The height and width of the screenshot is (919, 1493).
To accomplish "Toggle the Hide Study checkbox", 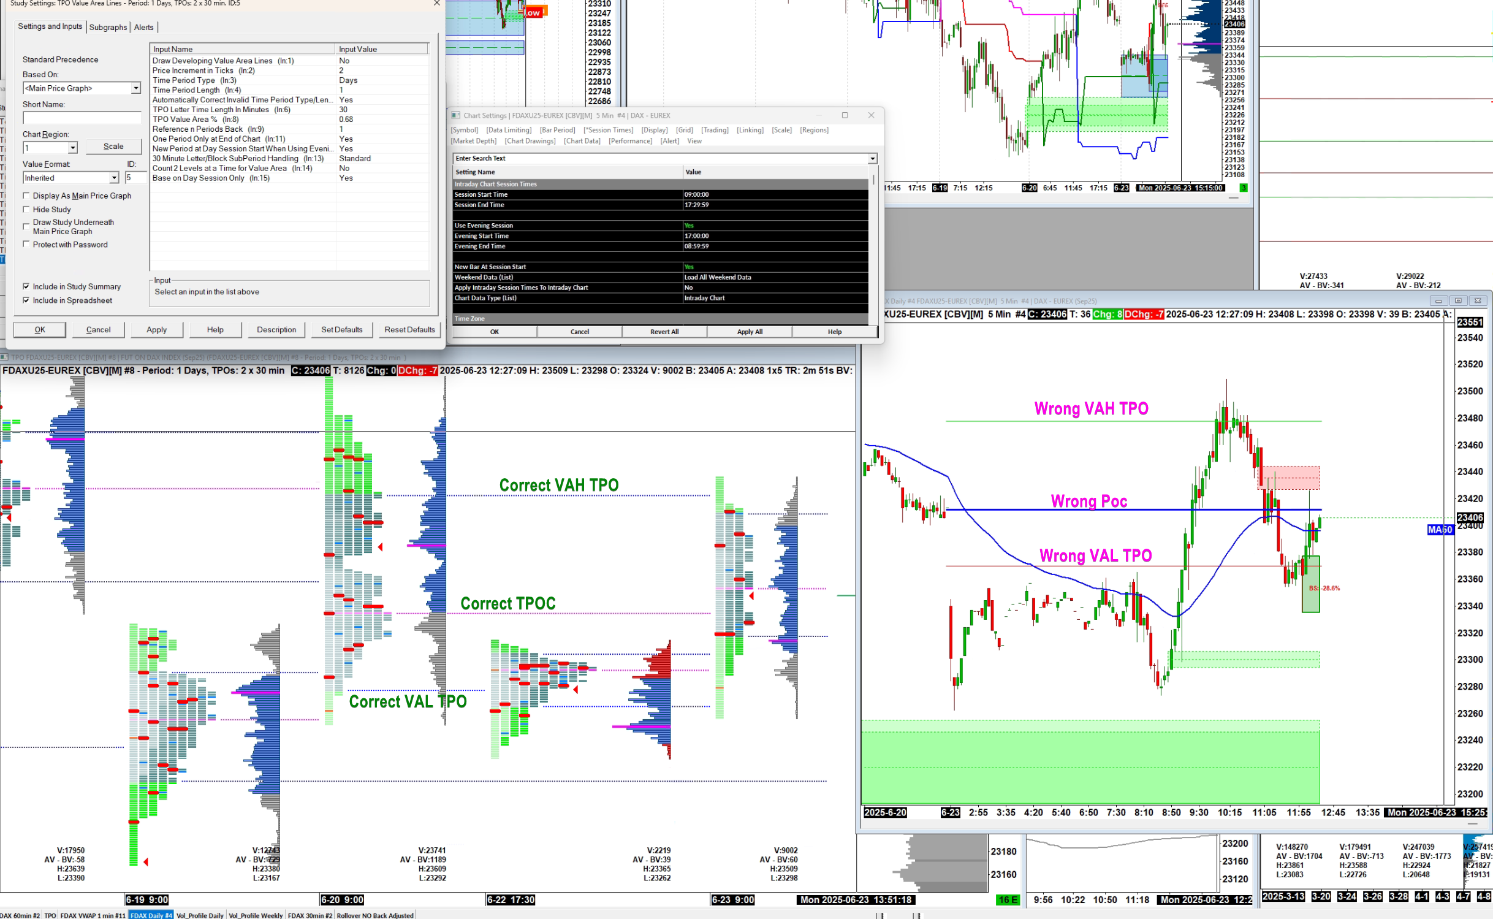I will [x=26, y=210].
